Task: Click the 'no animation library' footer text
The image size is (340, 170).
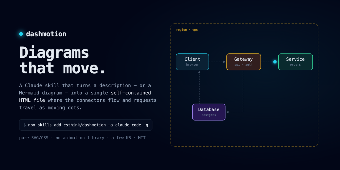Action: pyautogui.click(x=80, y=138)
